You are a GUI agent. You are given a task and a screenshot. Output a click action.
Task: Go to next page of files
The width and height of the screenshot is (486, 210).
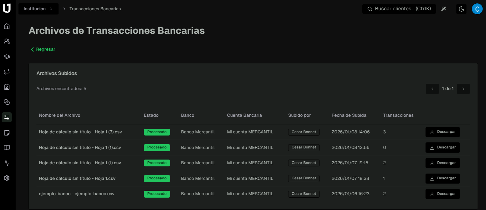coord(463,89)
